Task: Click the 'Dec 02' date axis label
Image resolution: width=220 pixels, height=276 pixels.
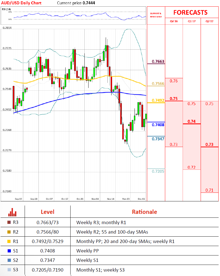Action: tap(141, 199)
